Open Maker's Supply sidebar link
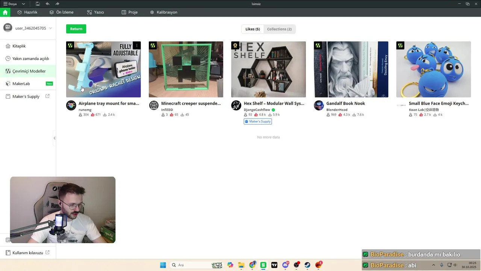The image size is (481, 271). (x=26, y=96)
